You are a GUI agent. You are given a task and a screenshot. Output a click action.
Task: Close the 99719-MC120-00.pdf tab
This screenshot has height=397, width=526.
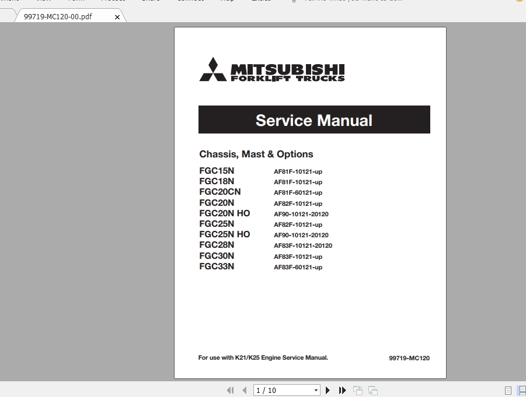coord(117,16)
